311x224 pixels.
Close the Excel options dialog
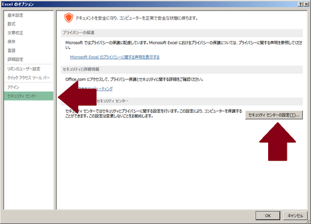(306, 4)
